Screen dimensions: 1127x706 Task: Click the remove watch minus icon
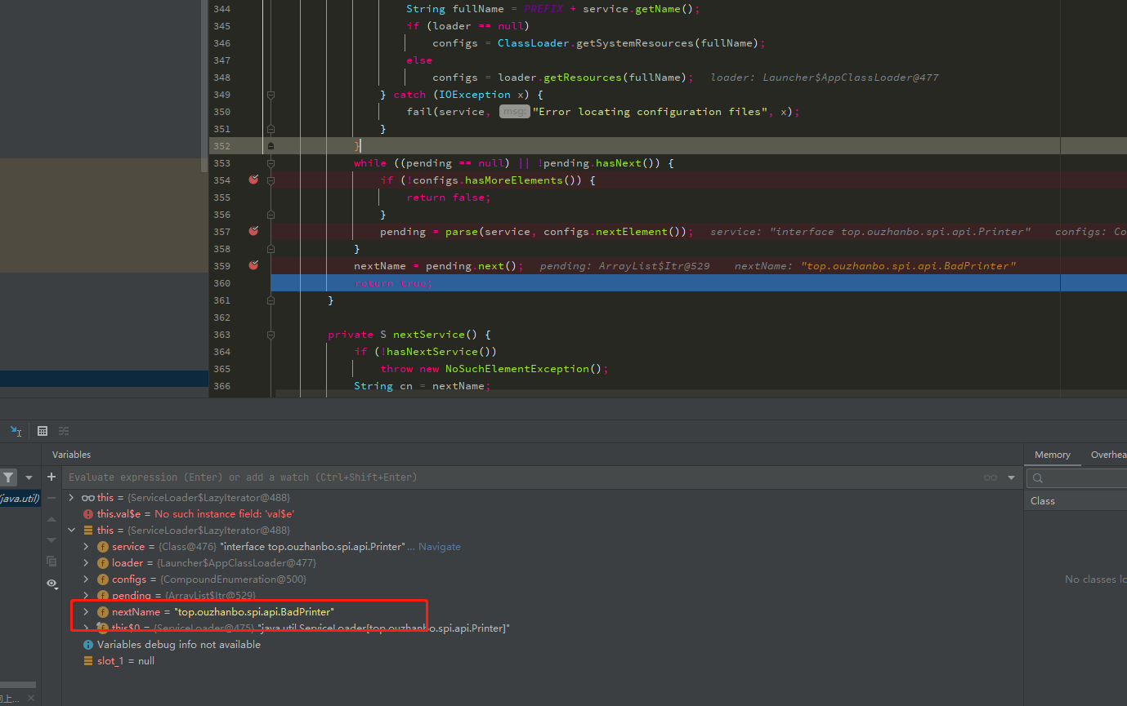[51, 497]
